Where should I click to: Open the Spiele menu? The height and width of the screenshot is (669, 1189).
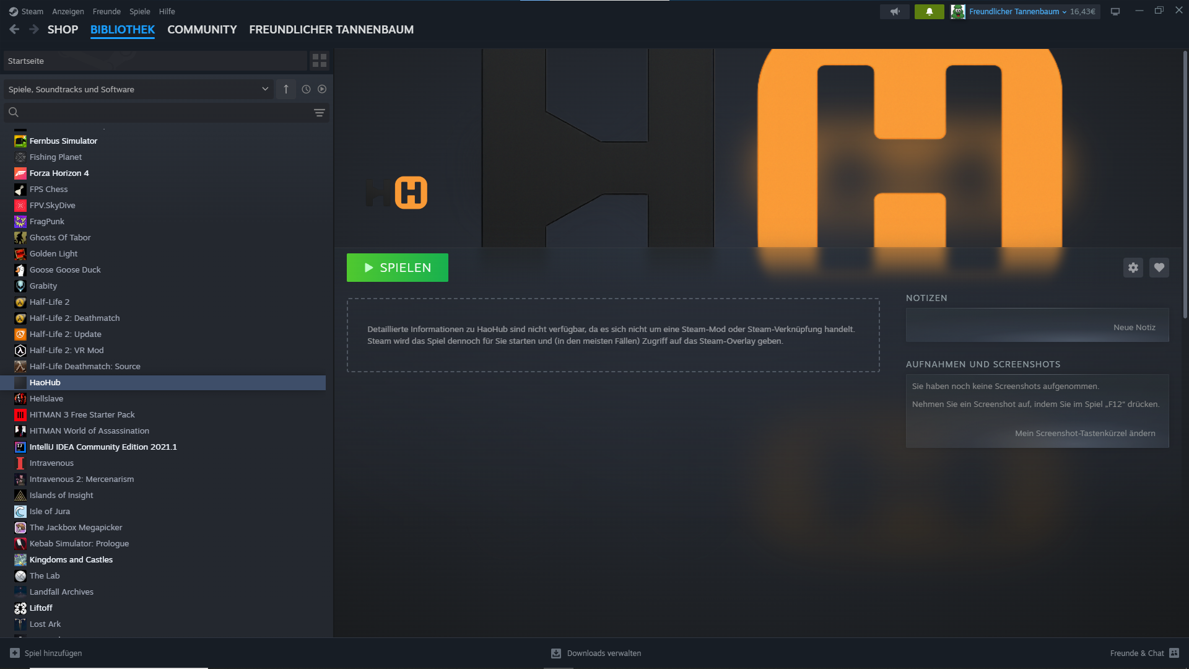point(140,11)
